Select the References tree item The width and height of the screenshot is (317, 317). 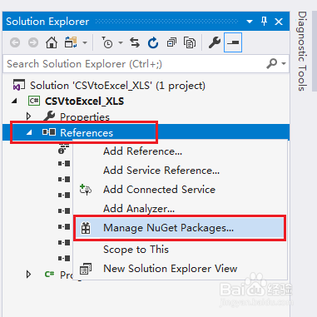87,133
